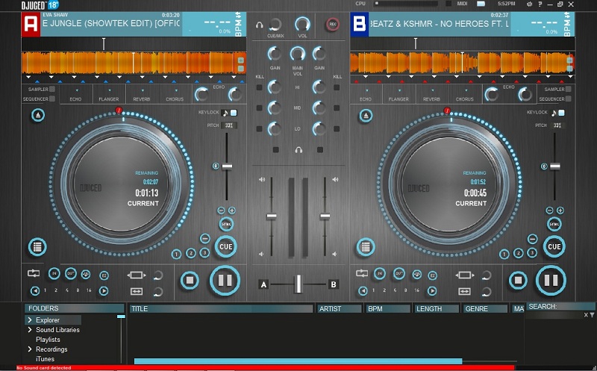Expand the Explorer folder
597x371 pixels.
click(x=30, y=320)
